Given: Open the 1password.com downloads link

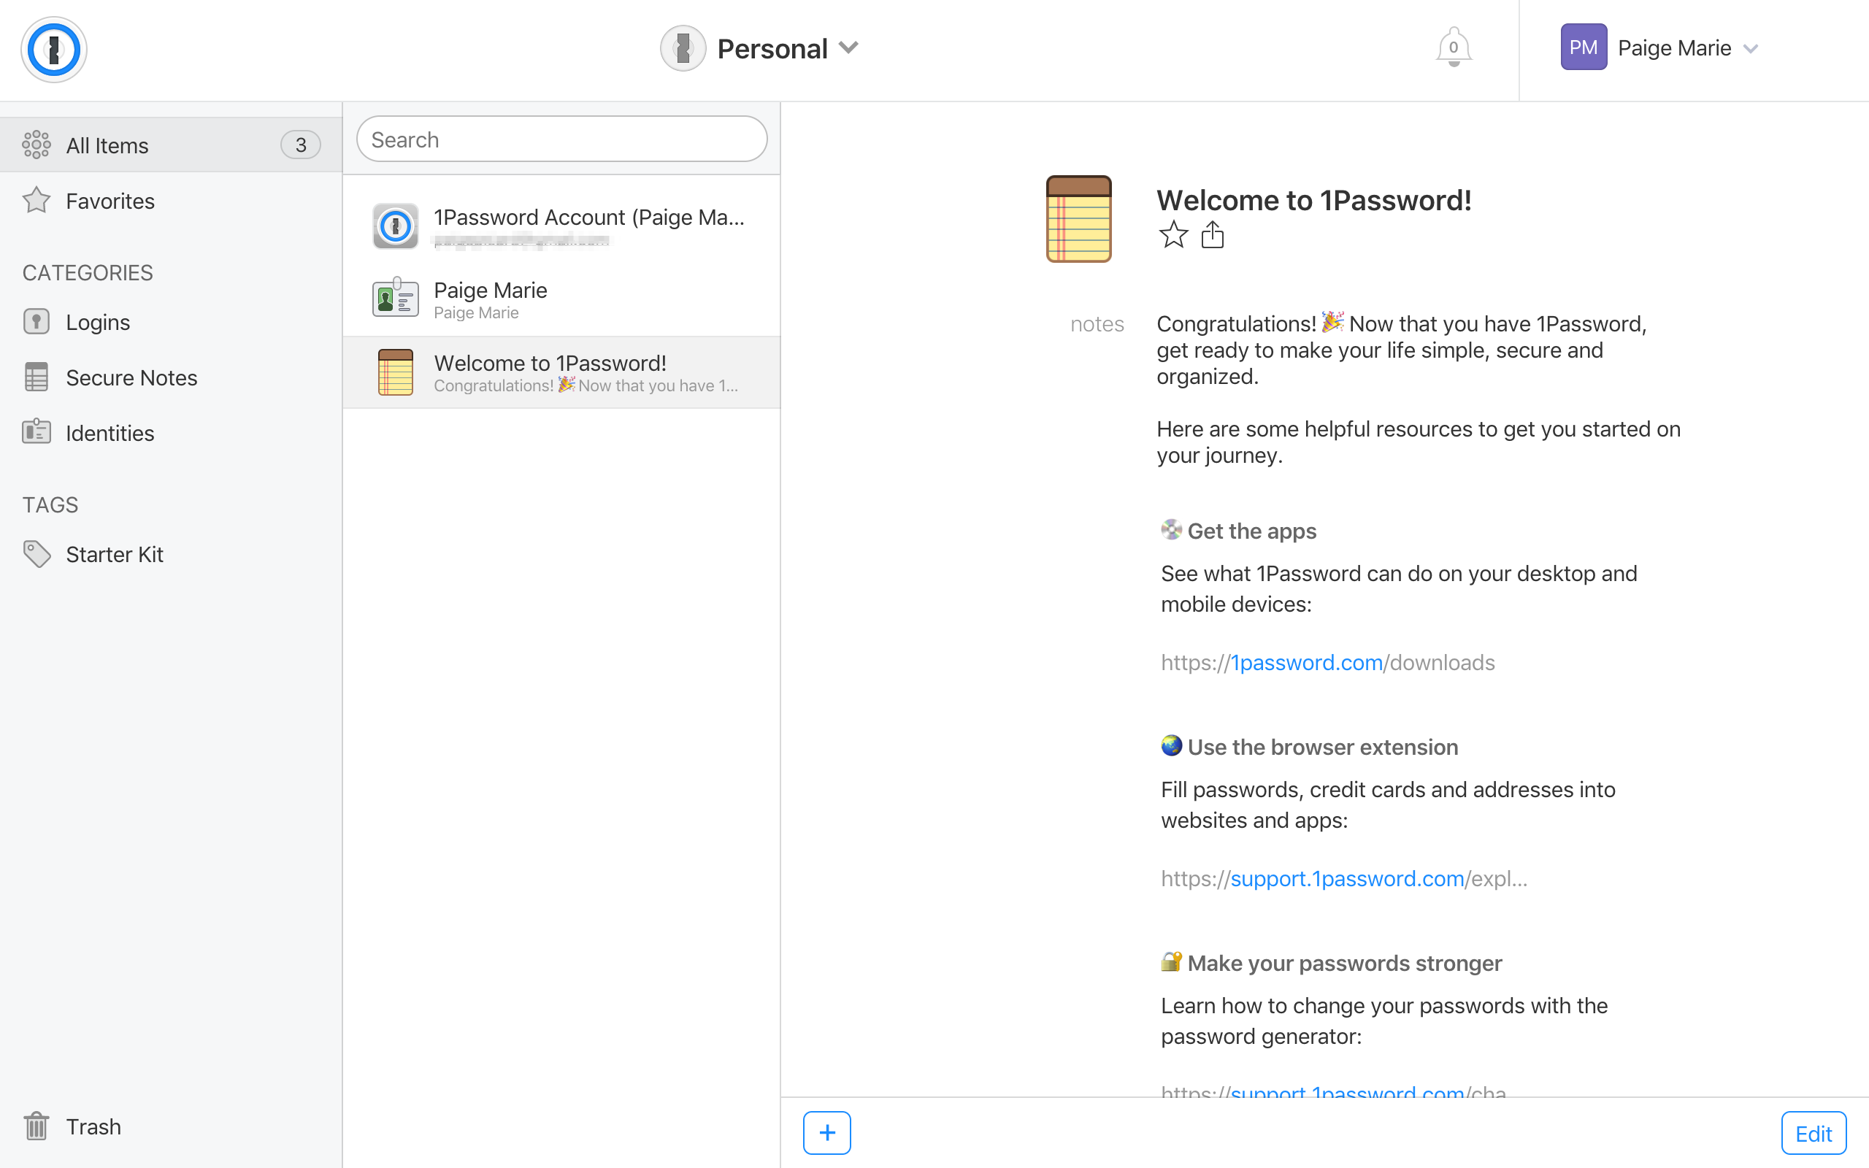Looking at the screenshot, I should (1327, 663).
